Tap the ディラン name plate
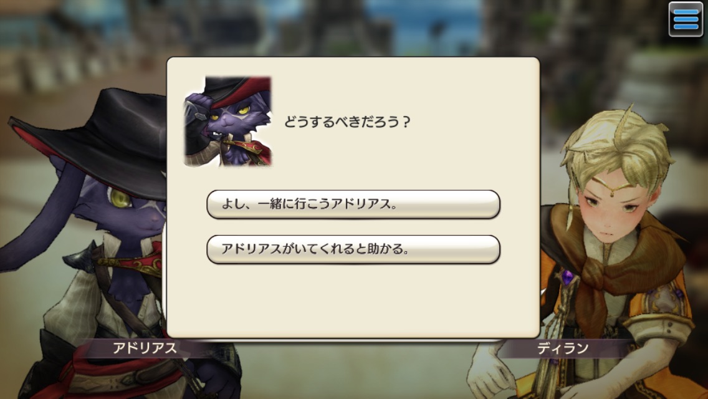Viewport: 708px width, 399px height. pyautogui.click(x=563, y=348)
